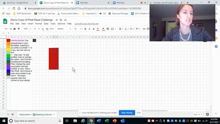The image size is (220, 124).
Task: Open the Dabbing Unicorn sheet tab arrow menu
Action: point(54,114)
